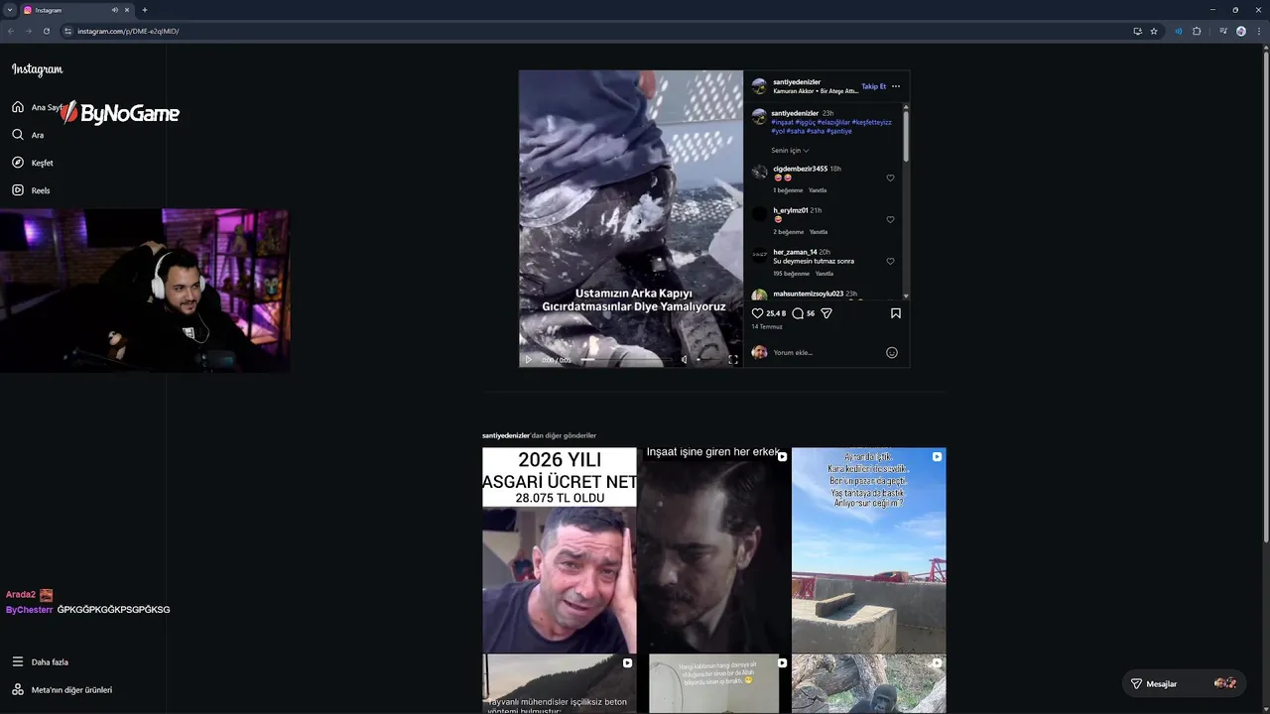Image resolution: width=1270 pixels, height=714 pixels.
Task: Like the post with the heart icon
Action: pos(758,313)
